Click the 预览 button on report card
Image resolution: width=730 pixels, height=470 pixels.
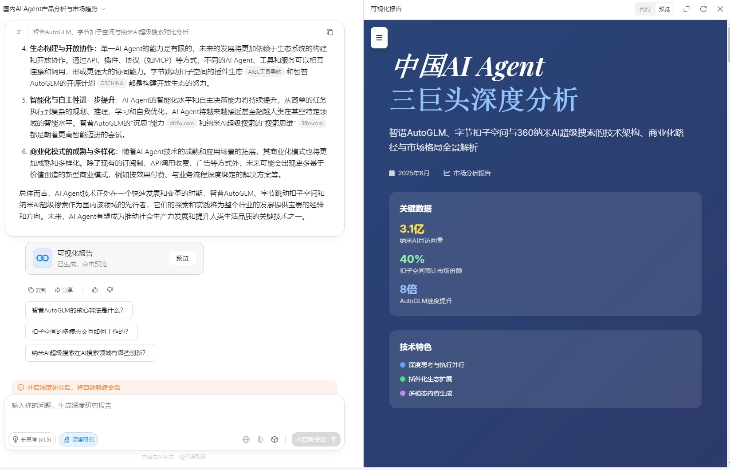(x=182, y=258)
